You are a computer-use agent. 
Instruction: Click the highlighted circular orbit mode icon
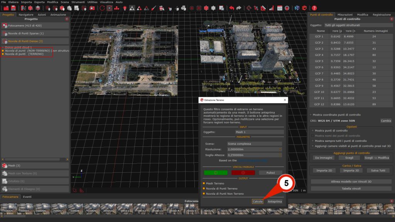(109, 8)
